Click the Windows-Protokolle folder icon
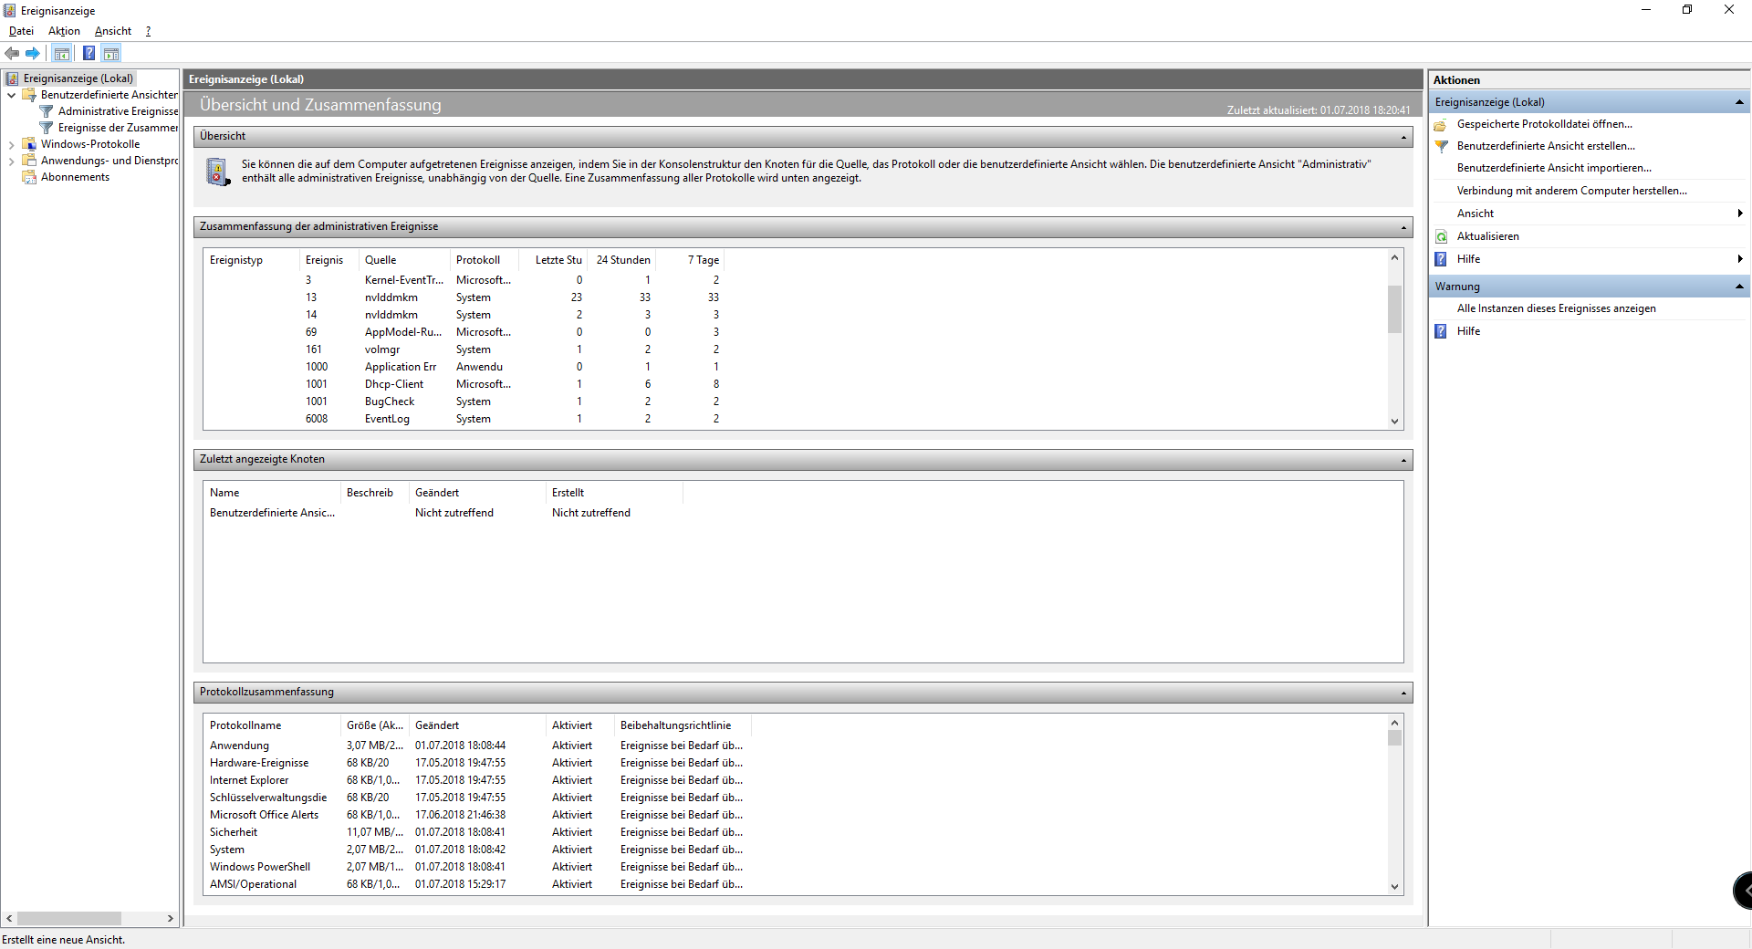 [x=29, y=144]
